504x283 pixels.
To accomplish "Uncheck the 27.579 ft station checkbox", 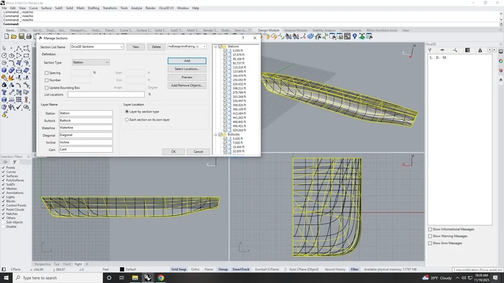I will 225,55.
